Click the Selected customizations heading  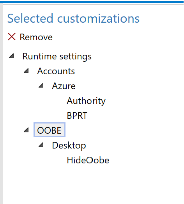tap(73, 18)
